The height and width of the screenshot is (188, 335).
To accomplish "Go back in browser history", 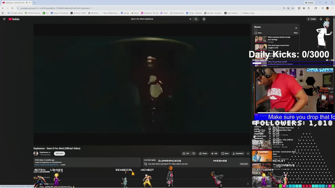I will [3, 8].
